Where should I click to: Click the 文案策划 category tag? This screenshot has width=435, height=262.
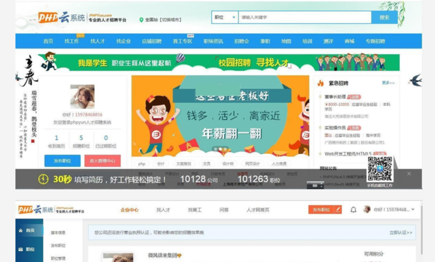pos(183,164)
